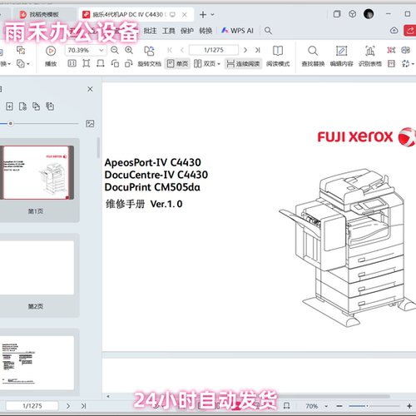Select the actual size view icon
Screen dimensions: 416x416
point(72,64)
